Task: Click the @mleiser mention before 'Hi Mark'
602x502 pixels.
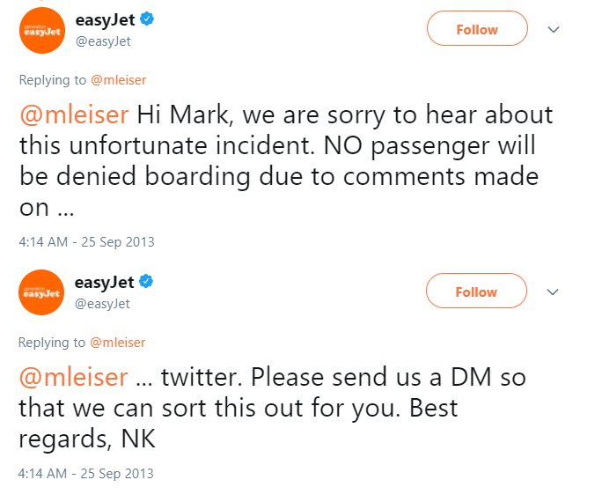Action: coord(74,116)
